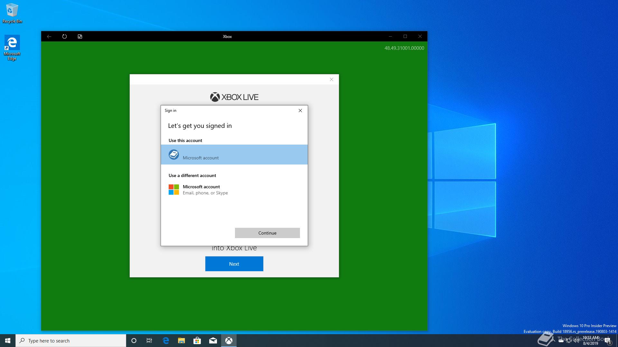Open Task View from the taskbar
Viewport: 618px width, 347px height.
tap(149, 341)
